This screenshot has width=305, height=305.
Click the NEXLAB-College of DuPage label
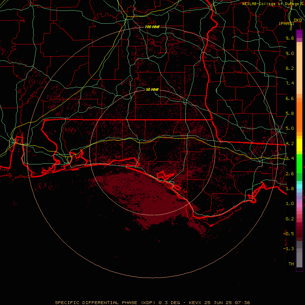pyautogui.click(x=270, y=4)
